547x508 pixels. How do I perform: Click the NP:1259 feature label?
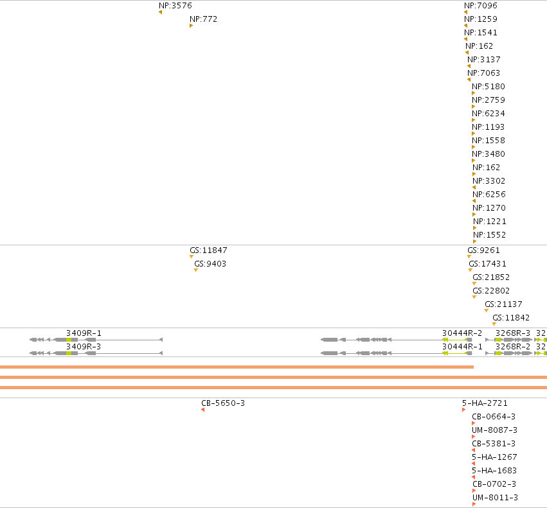(481, 19)
